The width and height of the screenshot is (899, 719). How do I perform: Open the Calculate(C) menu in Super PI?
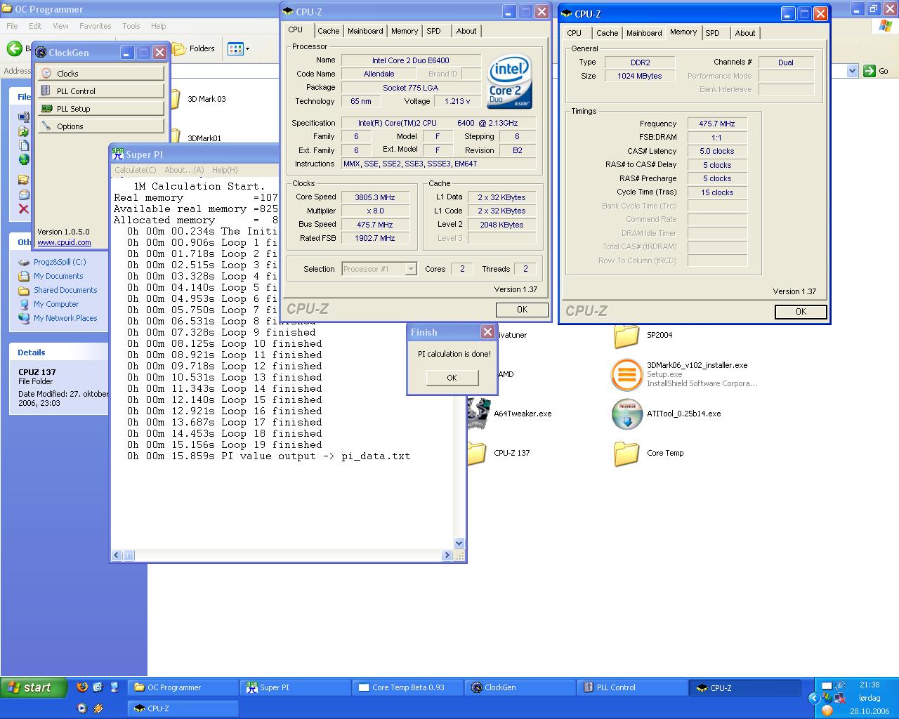136,170
